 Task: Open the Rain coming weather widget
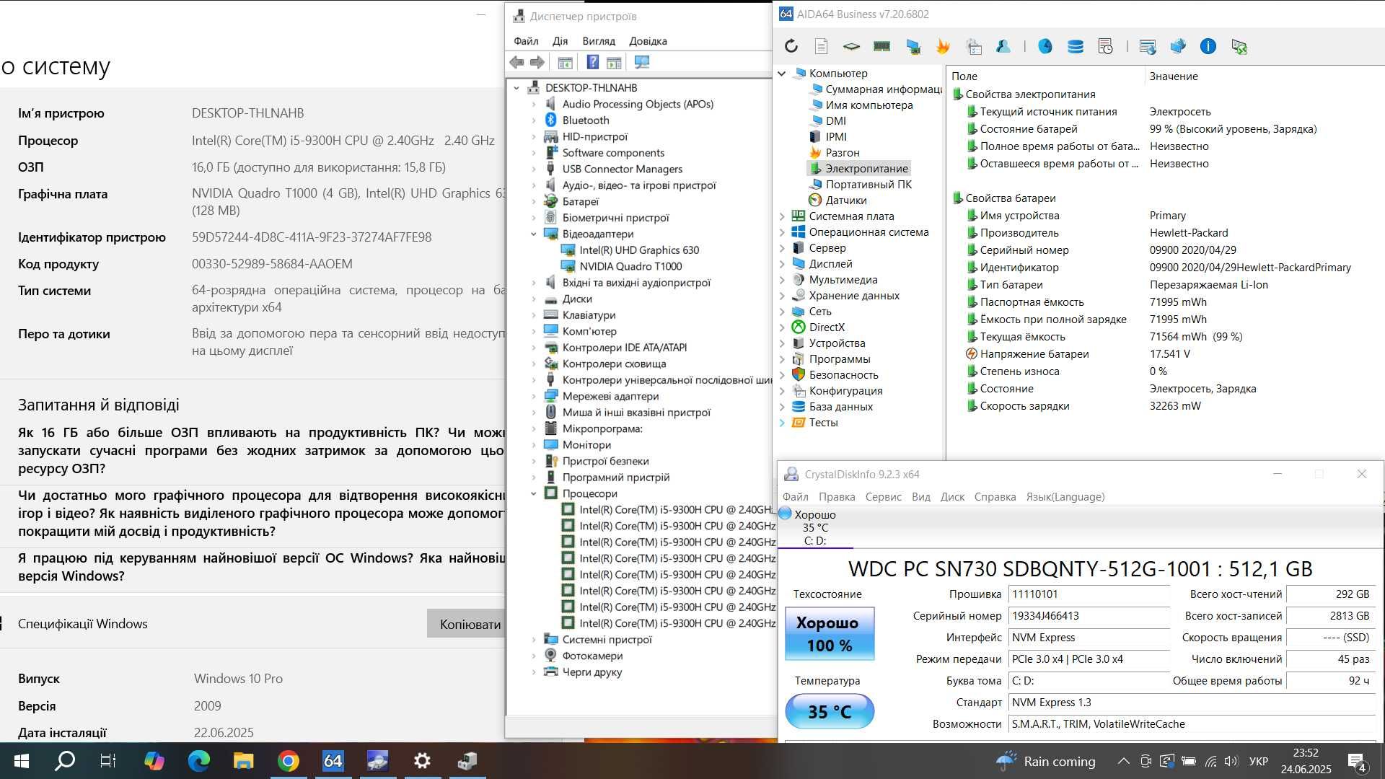coord(1045,761)
